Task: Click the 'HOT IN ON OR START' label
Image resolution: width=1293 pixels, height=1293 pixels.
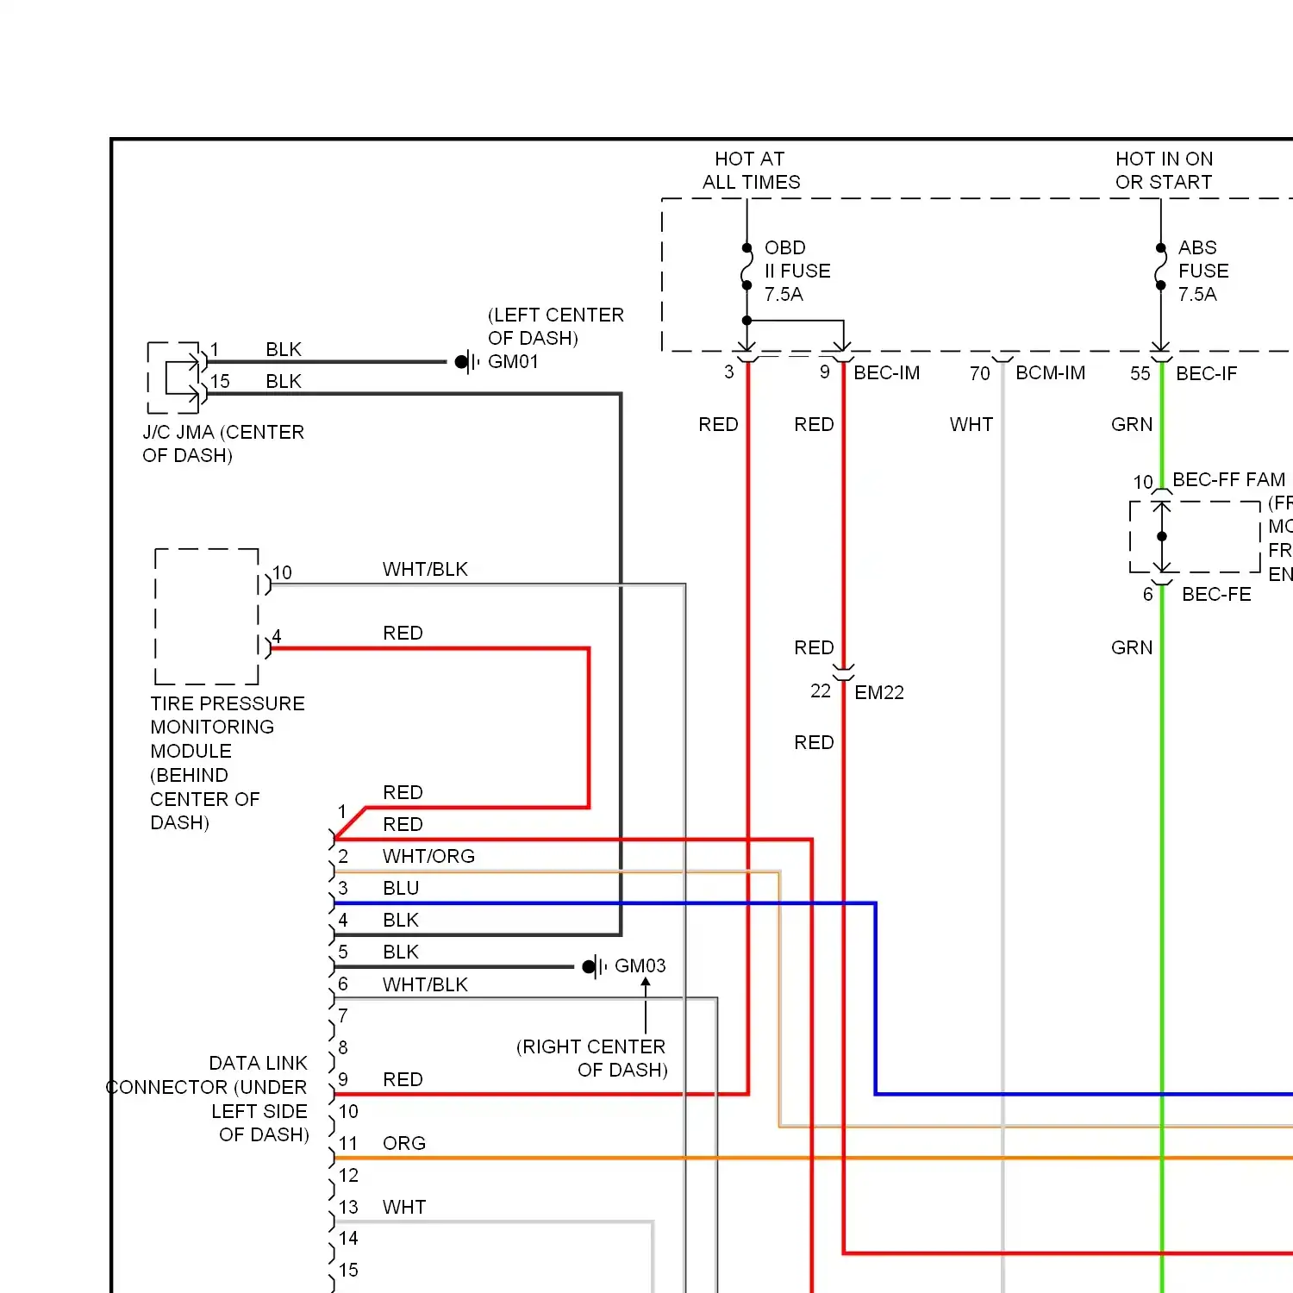Action: (1164, 171)
